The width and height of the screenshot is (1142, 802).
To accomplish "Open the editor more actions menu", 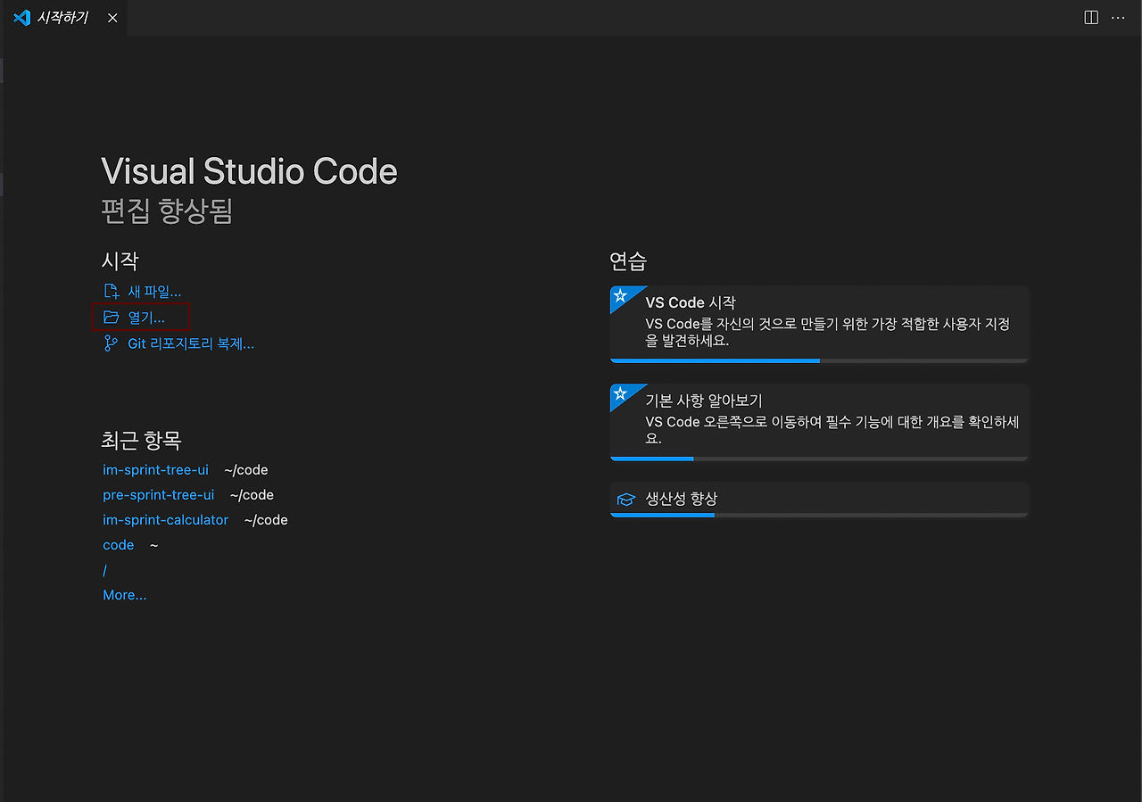I will pos(1118,18).
